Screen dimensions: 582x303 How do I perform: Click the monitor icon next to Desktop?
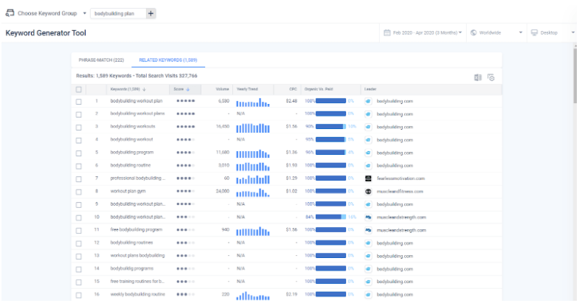coord(534,32)
